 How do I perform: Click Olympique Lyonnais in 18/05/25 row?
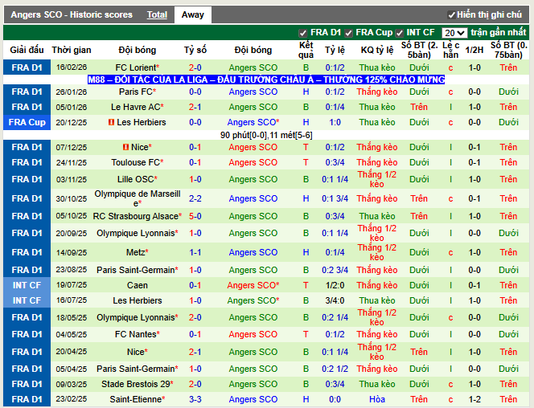pyautogui.click(x=138, y=317)
